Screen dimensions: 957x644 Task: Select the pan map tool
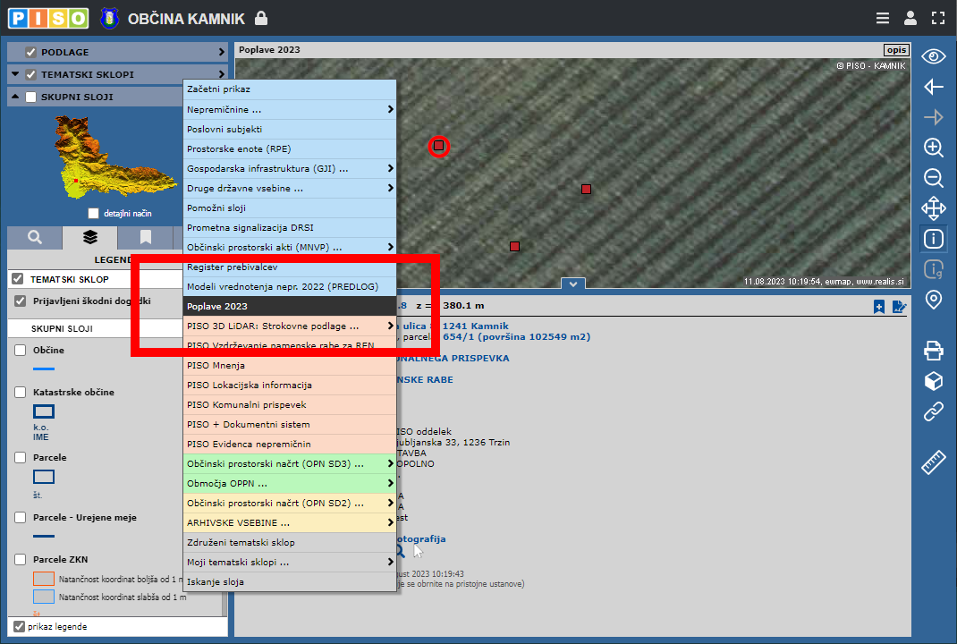(x=933, y=209)
